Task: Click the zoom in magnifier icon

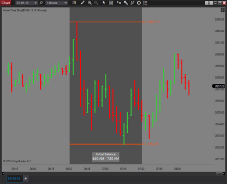Action: [90, 3]
